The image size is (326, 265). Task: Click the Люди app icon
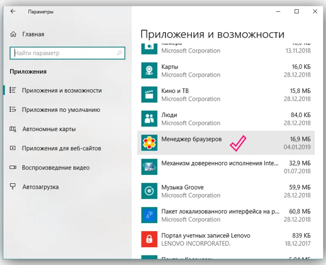pos(149,119)
